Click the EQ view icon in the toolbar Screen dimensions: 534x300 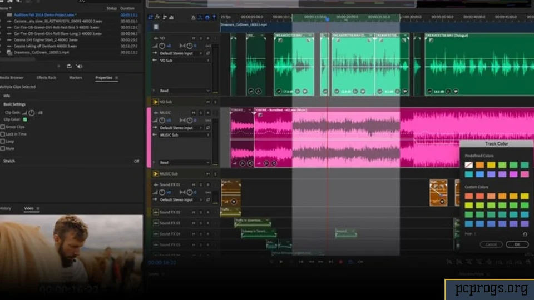click(x=171, y=17)
